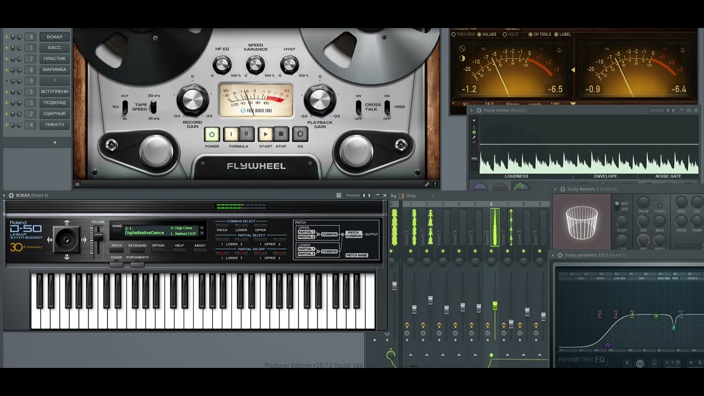Toggle the Flywheel VU In/Out switch

125,107
